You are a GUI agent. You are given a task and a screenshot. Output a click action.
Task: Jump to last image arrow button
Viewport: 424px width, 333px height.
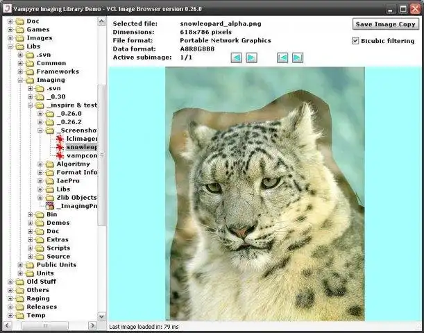point(298,58)
